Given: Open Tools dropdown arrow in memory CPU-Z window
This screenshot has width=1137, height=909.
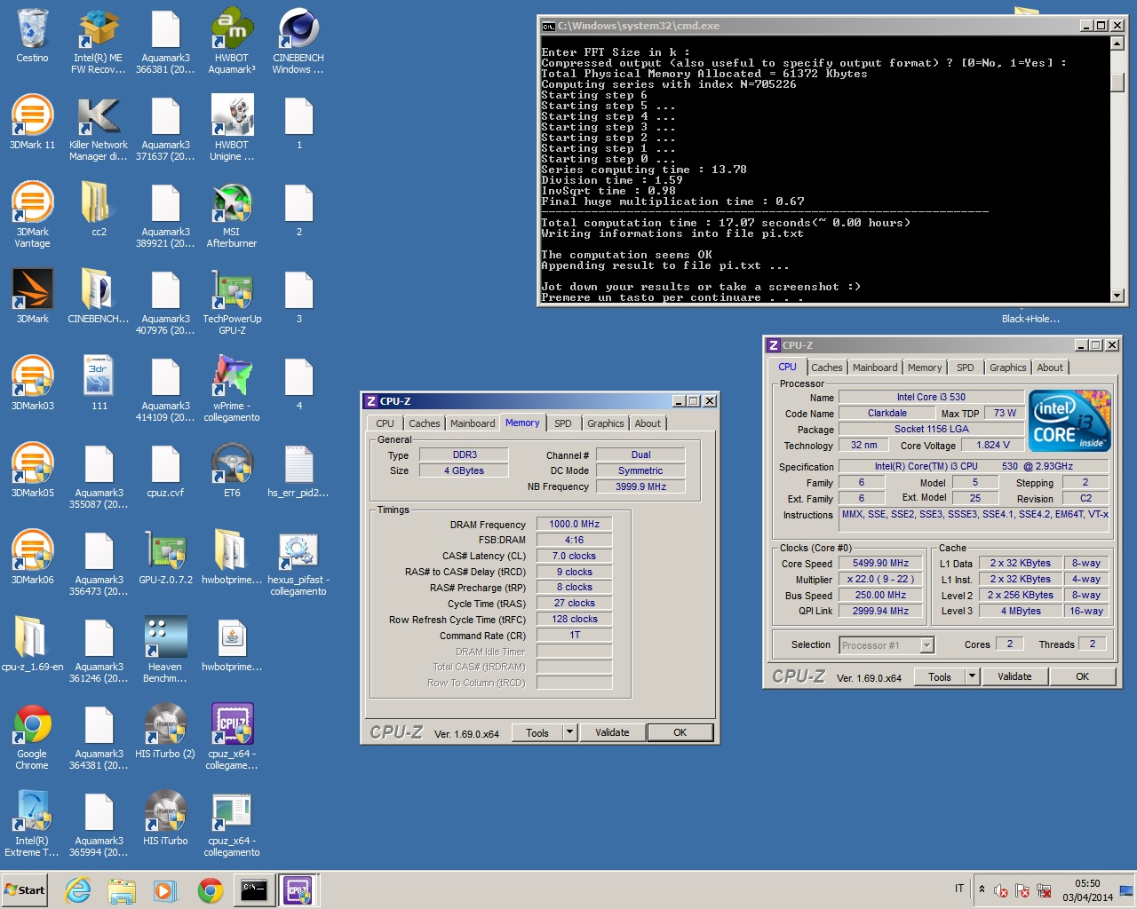Looking at the screenshot, I should (x=569, y=732).
